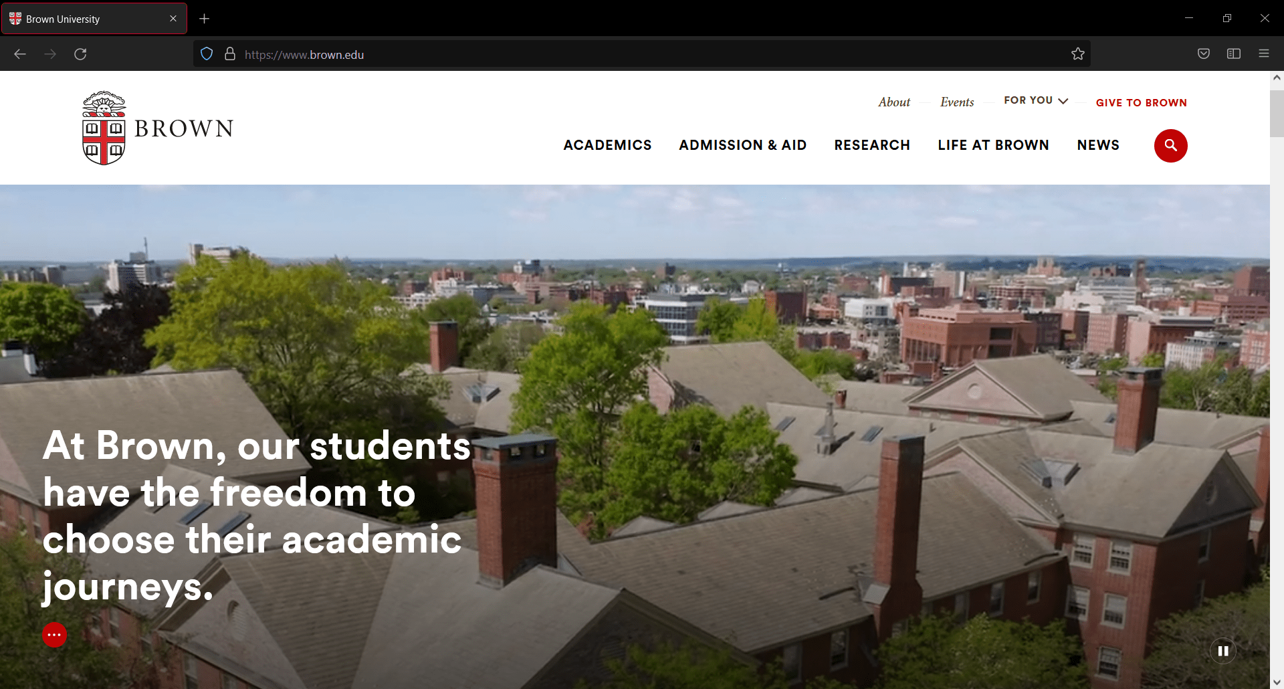Open a new tab with plus button
The image size is (1284, 689).
[205, 19]
